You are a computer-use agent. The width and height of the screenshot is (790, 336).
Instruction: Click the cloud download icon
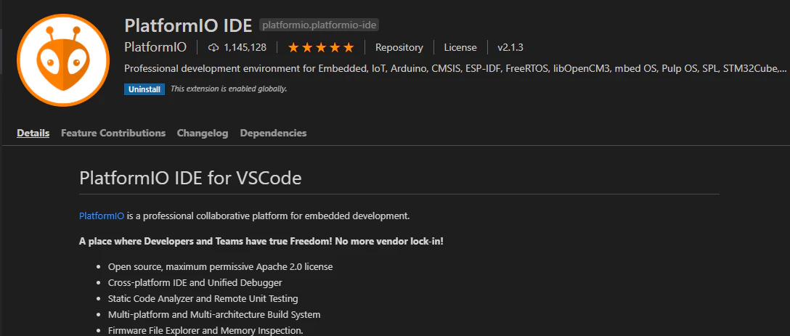(213, 47)
